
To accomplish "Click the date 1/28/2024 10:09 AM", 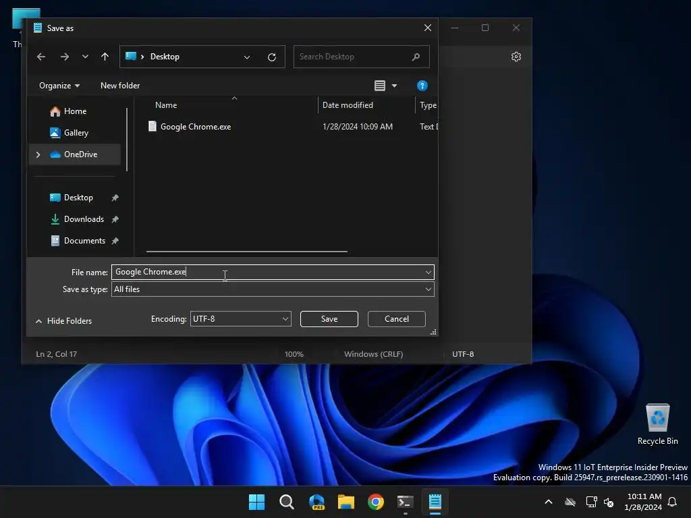I will 358,126.
